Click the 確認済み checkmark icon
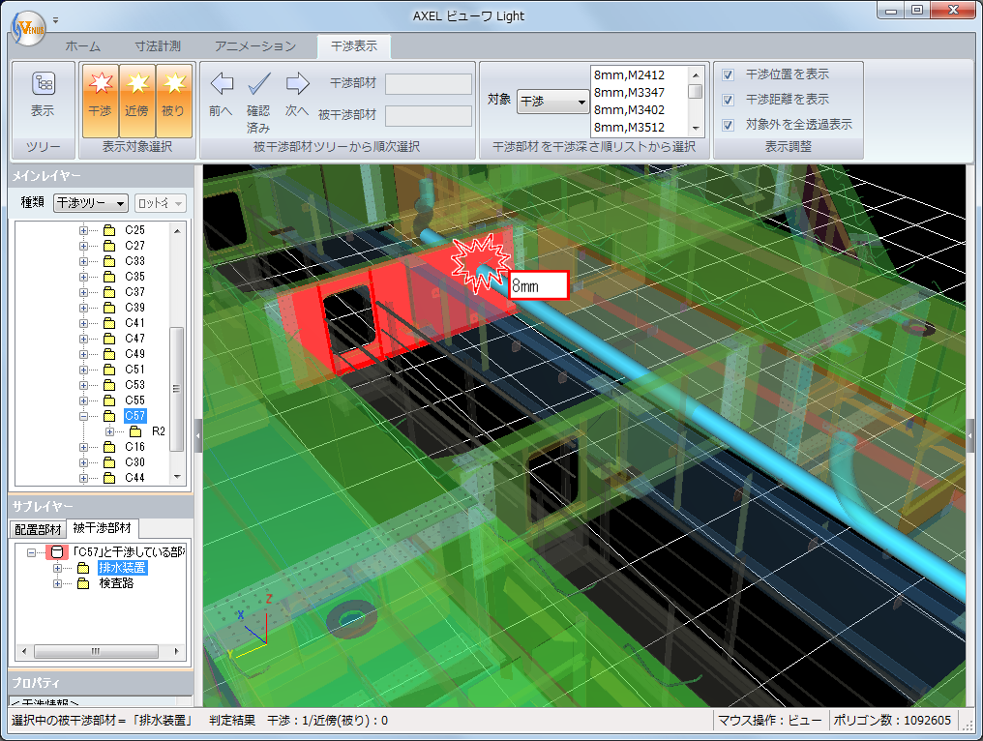The image size is (983, 741). click(258, 84)
